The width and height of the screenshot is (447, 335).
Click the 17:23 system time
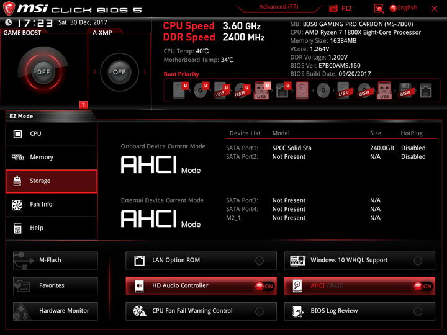point(35,23)
